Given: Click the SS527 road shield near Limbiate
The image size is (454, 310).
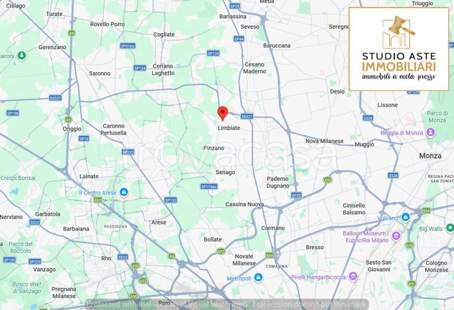Looking at the screenshot, I should 247,117.
